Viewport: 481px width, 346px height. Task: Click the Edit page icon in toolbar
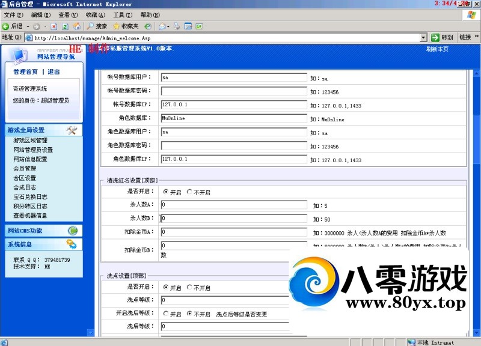click(188, 26)
